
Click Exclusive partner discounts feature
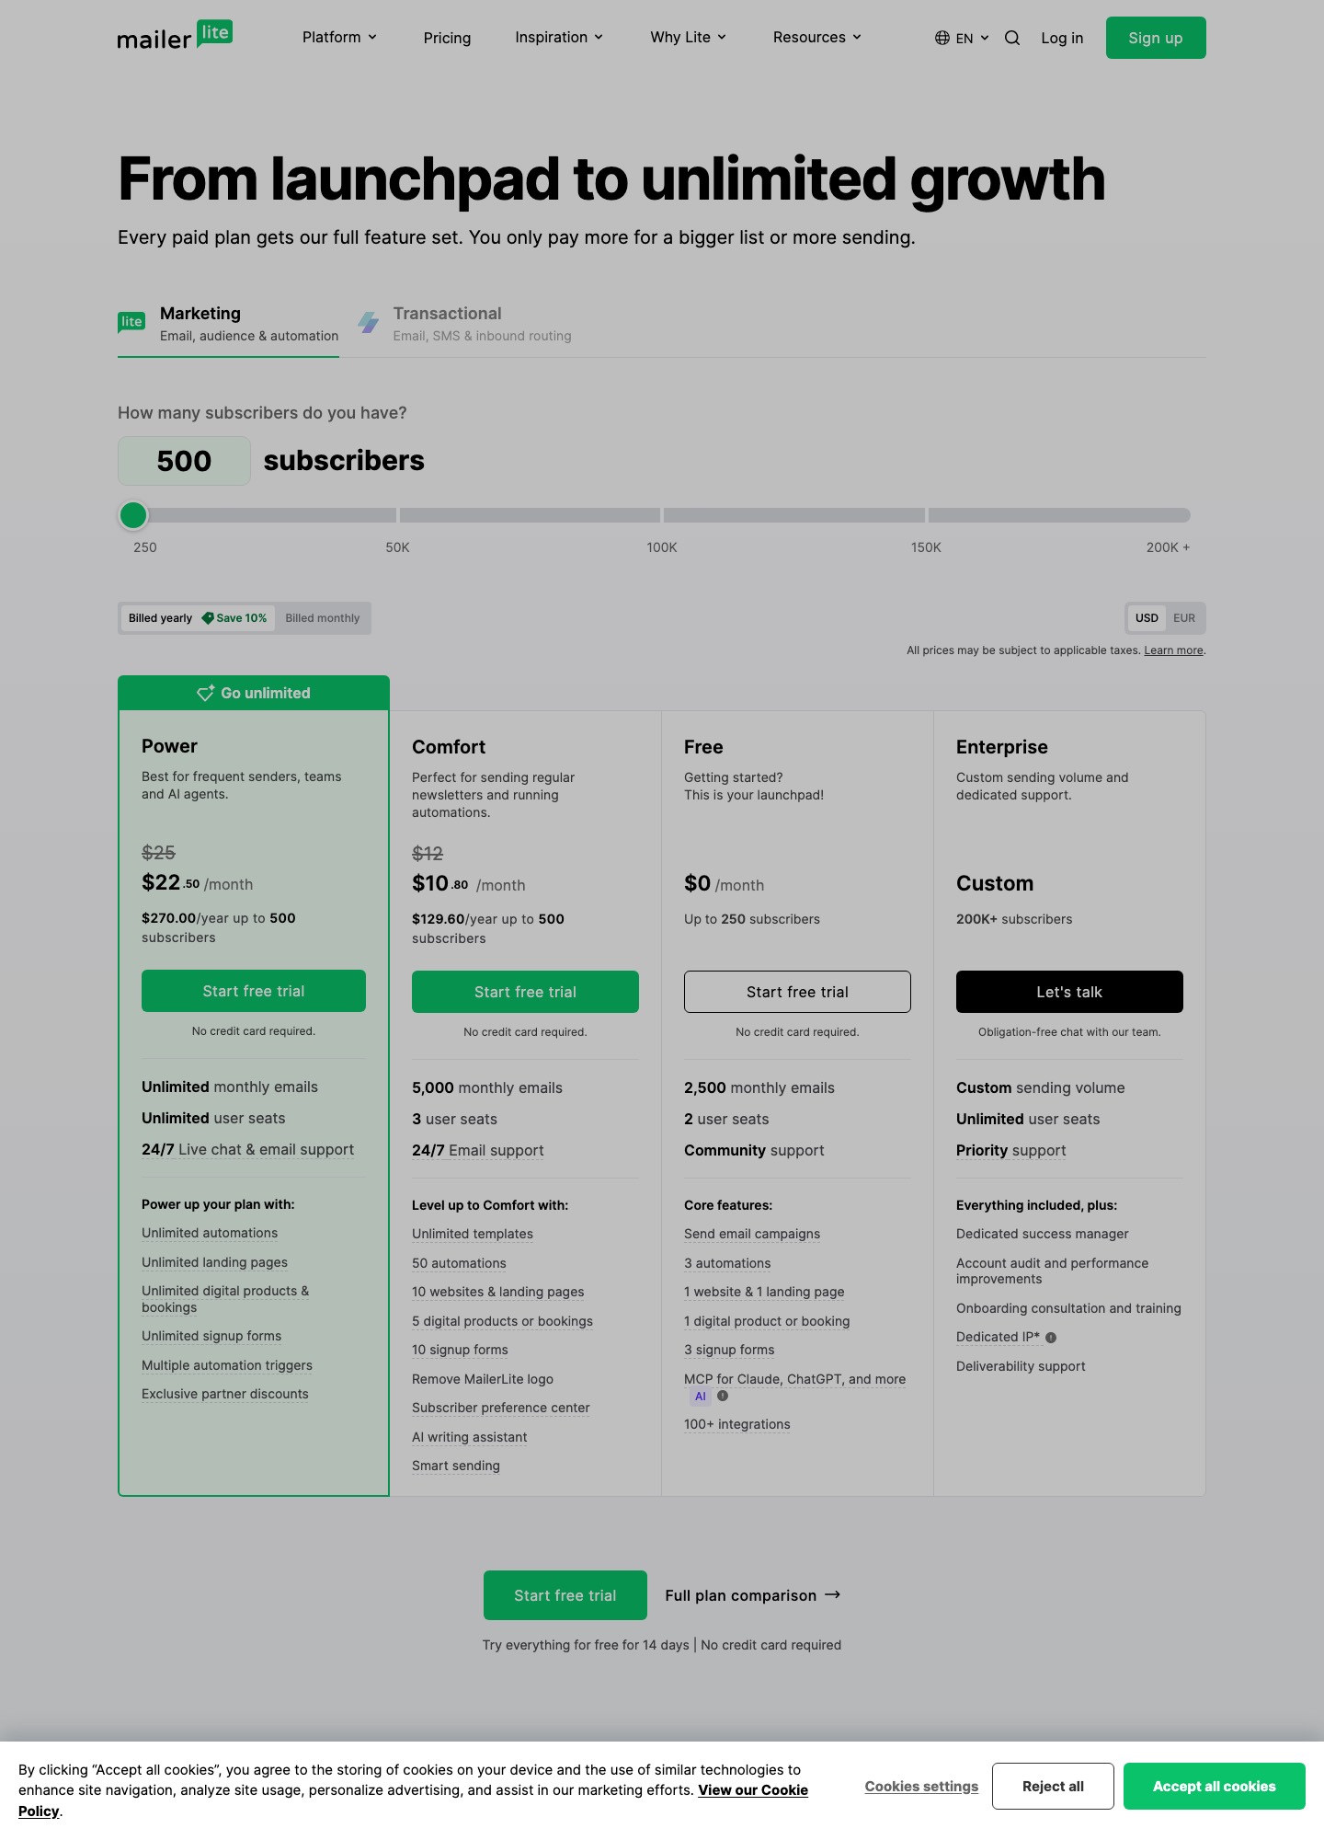point(225,1394)
